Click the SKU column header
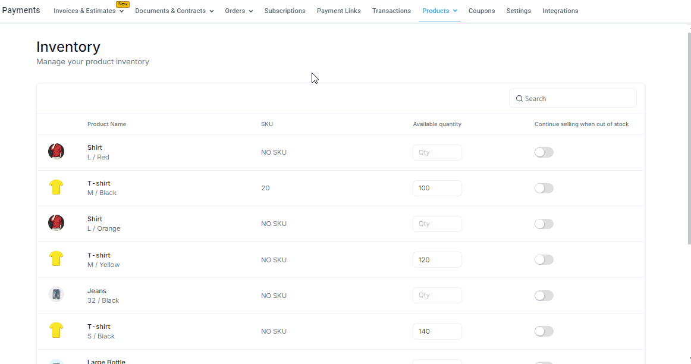691x364 pixels. point(266,124)
